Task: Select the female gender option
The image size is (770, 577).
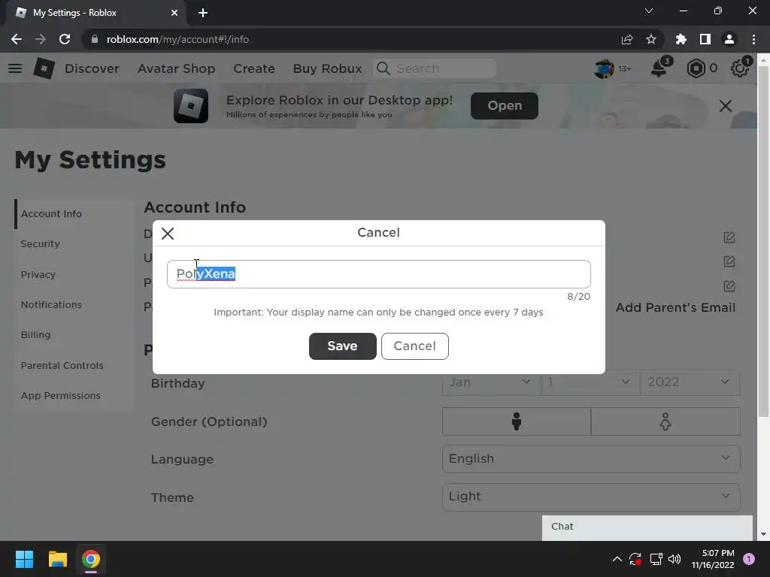Action: [x=665, y=421]
